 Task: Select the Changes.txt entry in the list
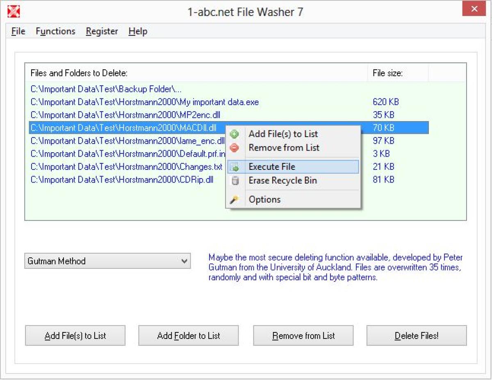pos(123,167)
